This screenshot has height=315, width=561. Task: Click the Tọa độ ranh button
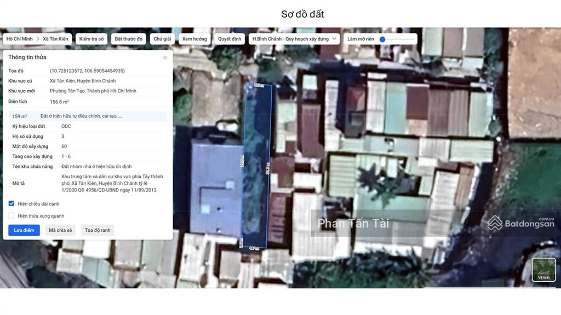pyautogui.click(x=98, y=230)
